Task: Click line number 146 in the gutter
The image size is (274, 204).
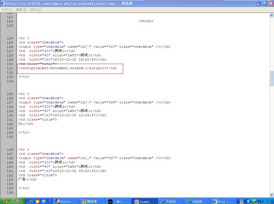Action: (10, 150)
